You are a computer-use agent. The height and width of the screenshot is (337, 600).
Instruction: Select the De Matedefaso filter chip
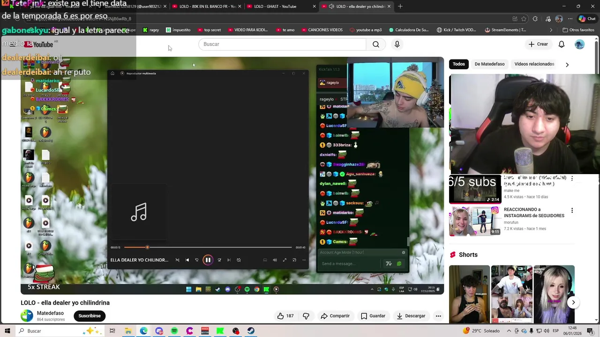(x=489, y=64)
